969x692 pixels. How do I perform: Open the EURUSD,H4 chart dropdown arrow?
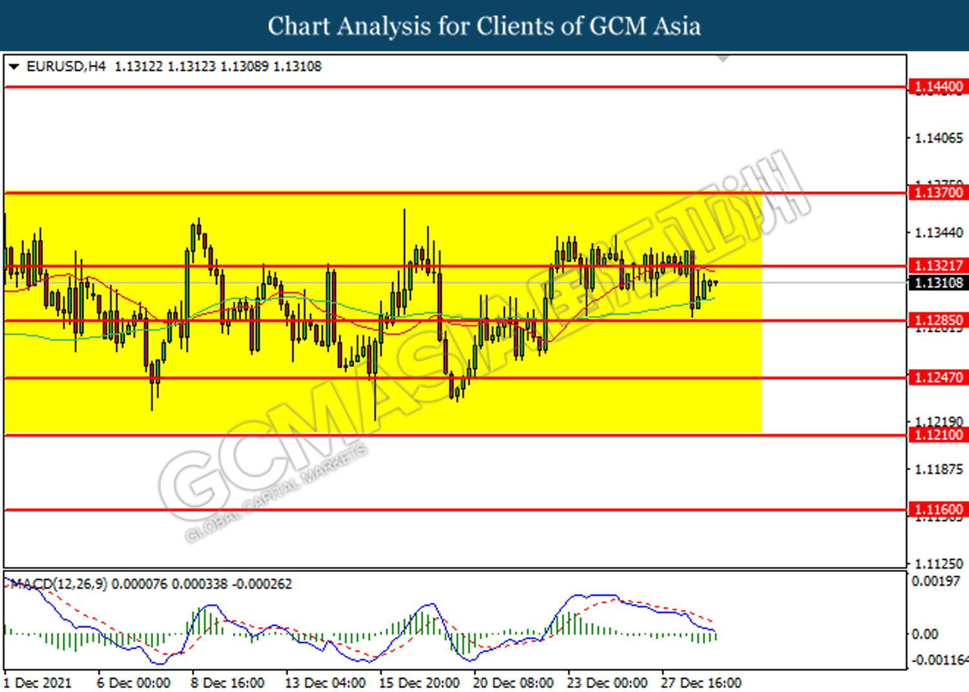pyautogui.click(x=14, y=67)
